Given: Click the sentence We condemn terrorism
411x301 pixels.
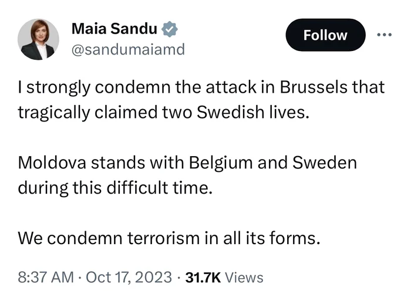Looking at the screenshot, I should coord(169,238).
